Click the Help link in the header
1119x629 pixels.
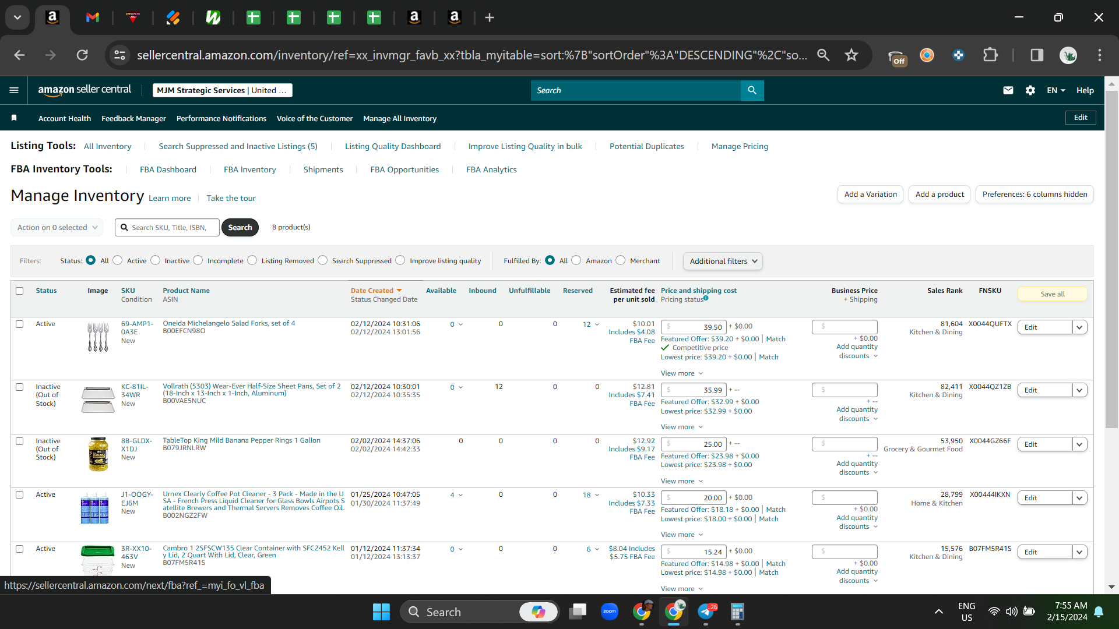click(1085, 90)
